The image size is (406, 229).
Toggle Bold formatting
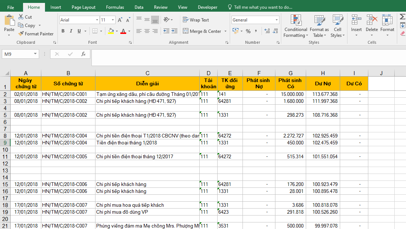[x=63, y=31]
